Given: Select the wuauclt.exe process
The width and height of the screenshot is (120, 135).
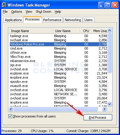Looking at the screenshot, I should [59, 86].
